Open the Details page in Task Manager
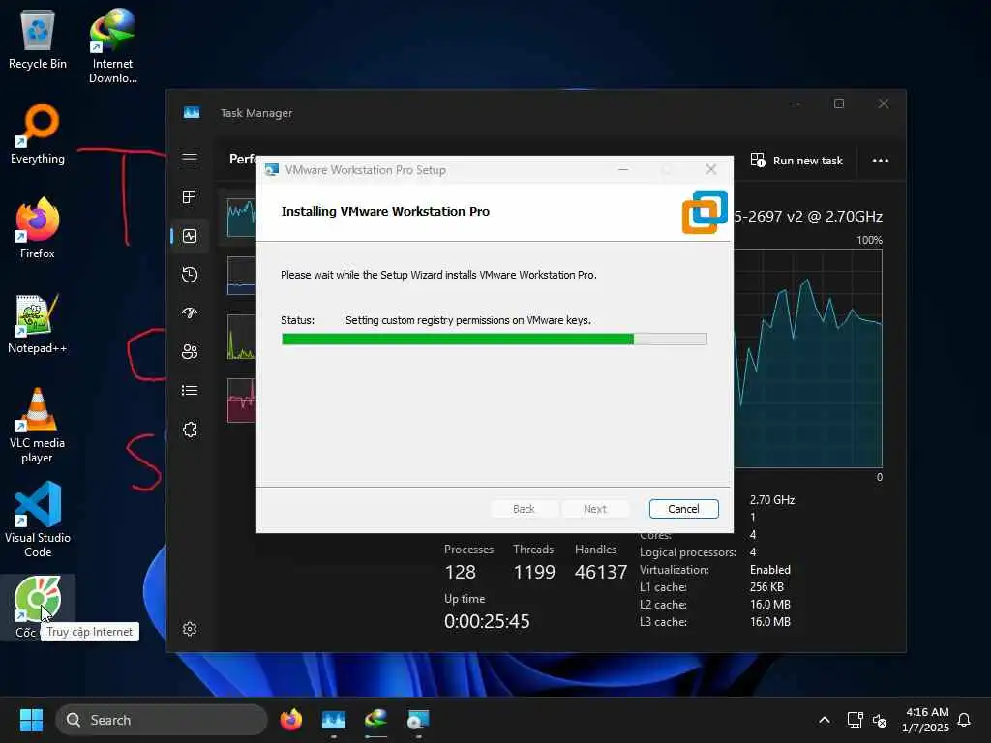This screenshot has height=743, width=991. click(190, 391)
